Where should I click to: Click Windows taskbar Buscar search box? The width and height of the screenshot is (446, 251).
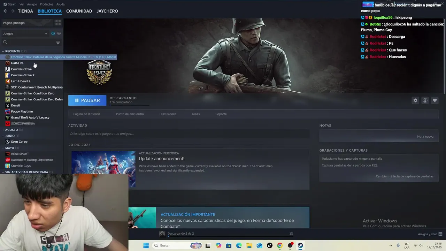click(177, 245)
